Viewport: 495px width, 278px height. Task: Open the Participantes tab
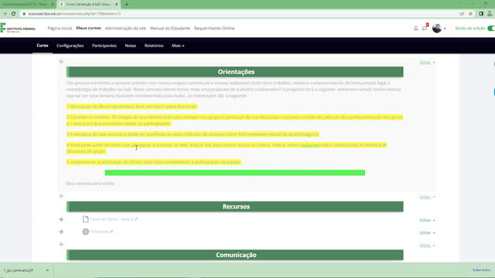(x=104, y=46)
